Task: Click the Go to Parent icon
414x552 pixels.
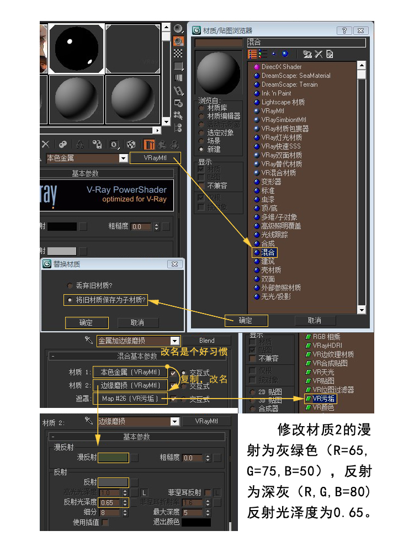Action: point(162,144)
